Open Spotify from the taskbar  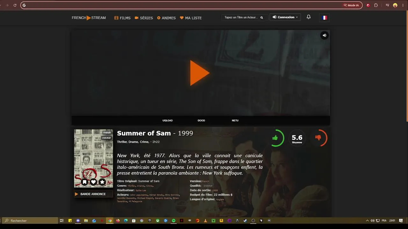(174, 220)
